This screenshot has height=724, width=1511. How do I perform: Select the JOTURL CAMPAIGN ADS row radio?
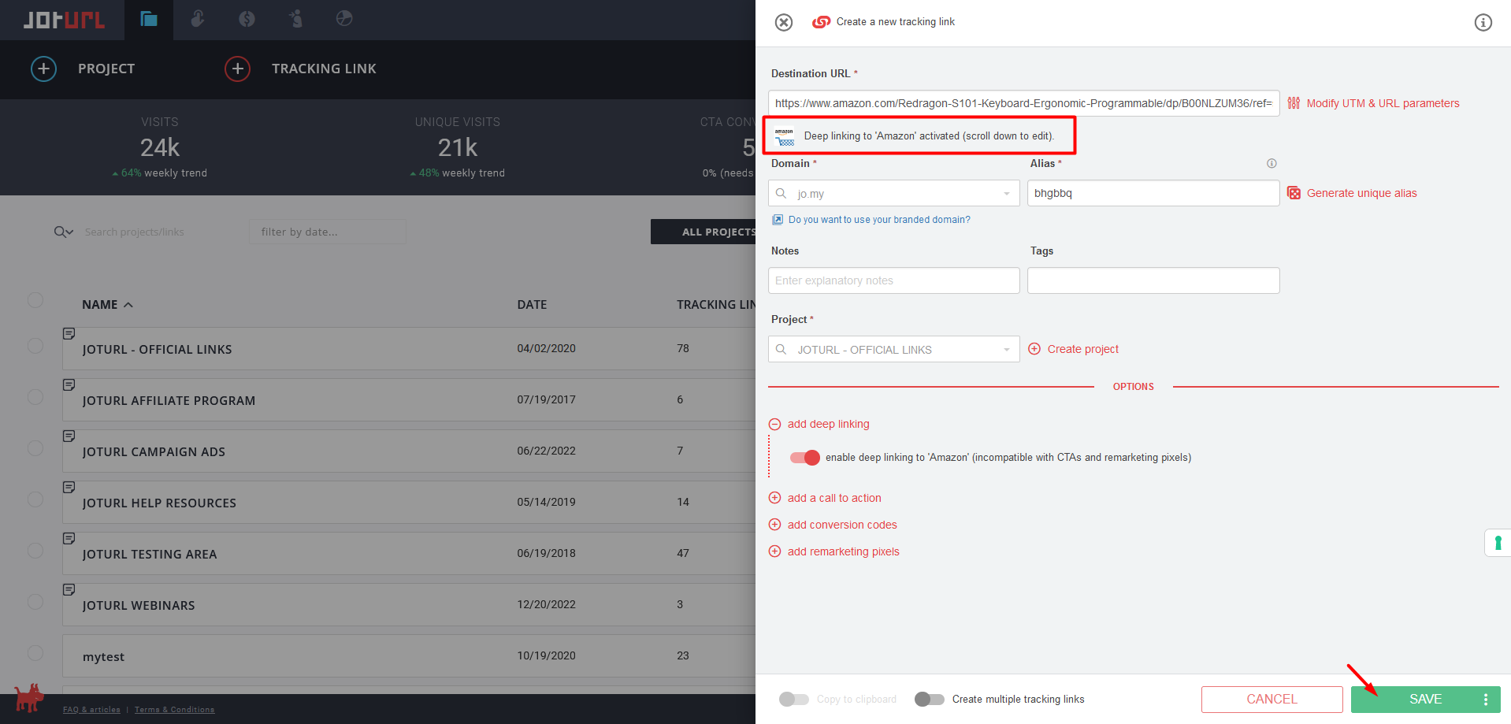coord(35,448)
